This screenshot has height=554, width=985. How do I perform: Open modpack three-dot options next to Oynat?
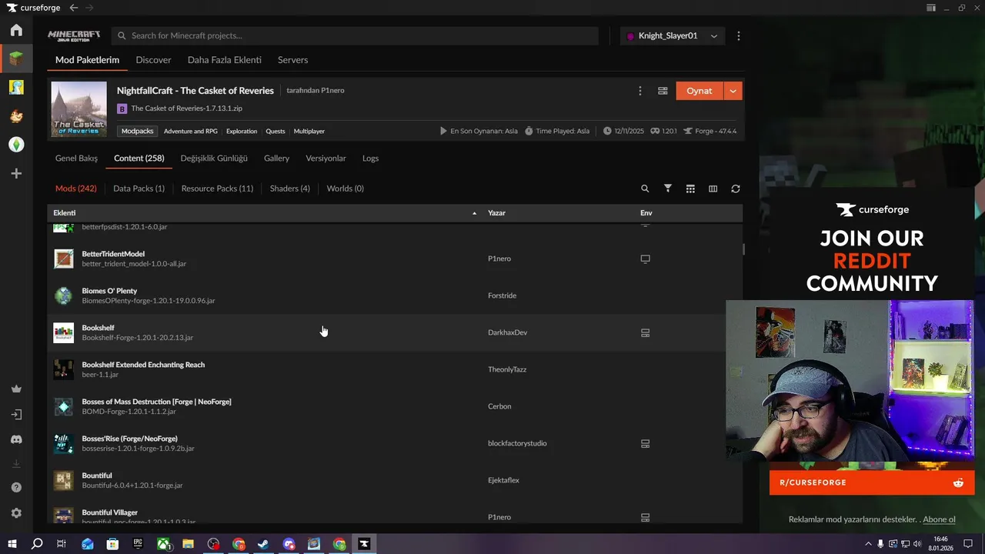point(640,91)
